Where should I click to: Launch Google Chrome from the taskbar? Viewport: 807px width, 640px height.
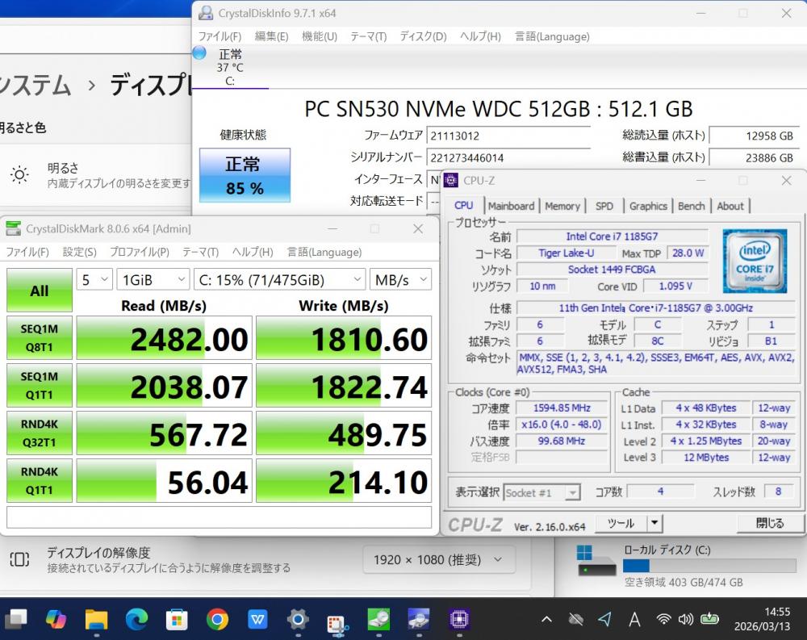click(x=217, y=619)
